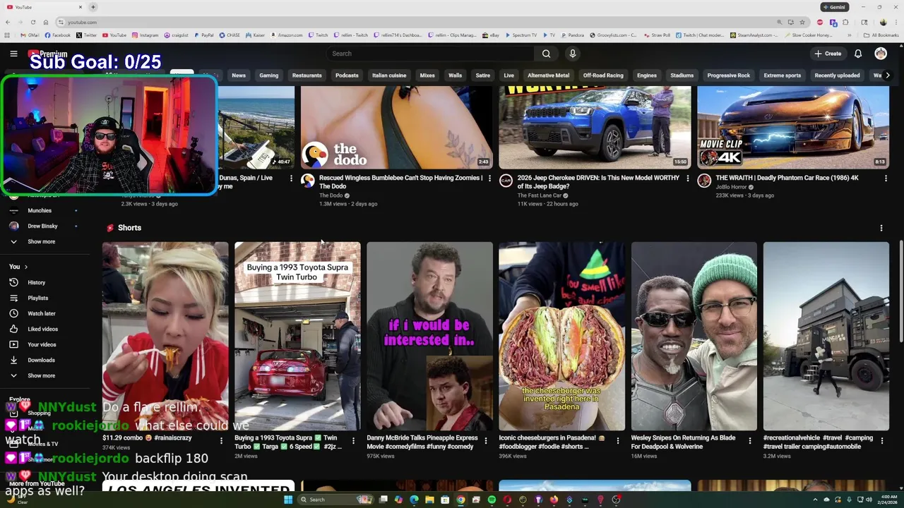The image size is (904, 508).
Task: Open options menu for the Jeep Cherokee video
Action: pos(688,179)
